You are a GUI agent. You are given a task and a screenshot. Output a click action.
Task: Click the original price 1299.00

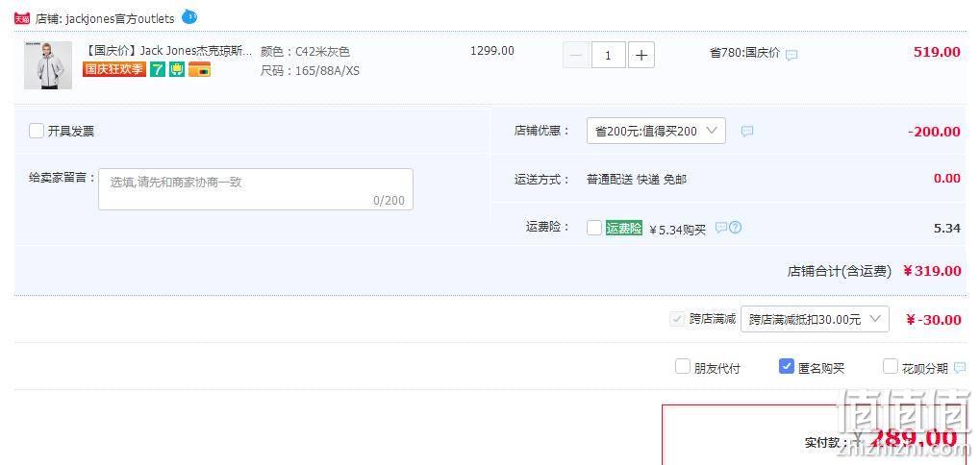click(492, 51)
